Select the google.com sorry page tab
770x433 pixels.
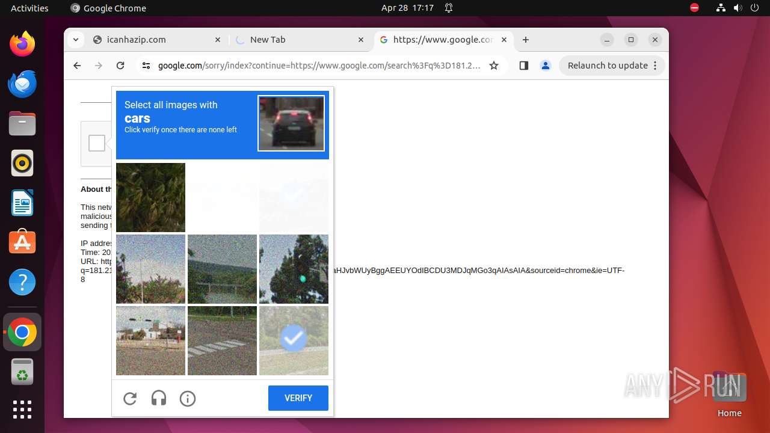click(443, 40)
